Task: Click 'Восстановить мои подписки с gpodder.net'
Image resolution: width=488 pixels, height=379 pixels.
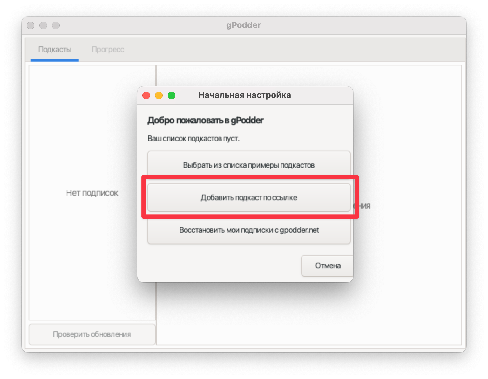Action: [x=249, y=230]
